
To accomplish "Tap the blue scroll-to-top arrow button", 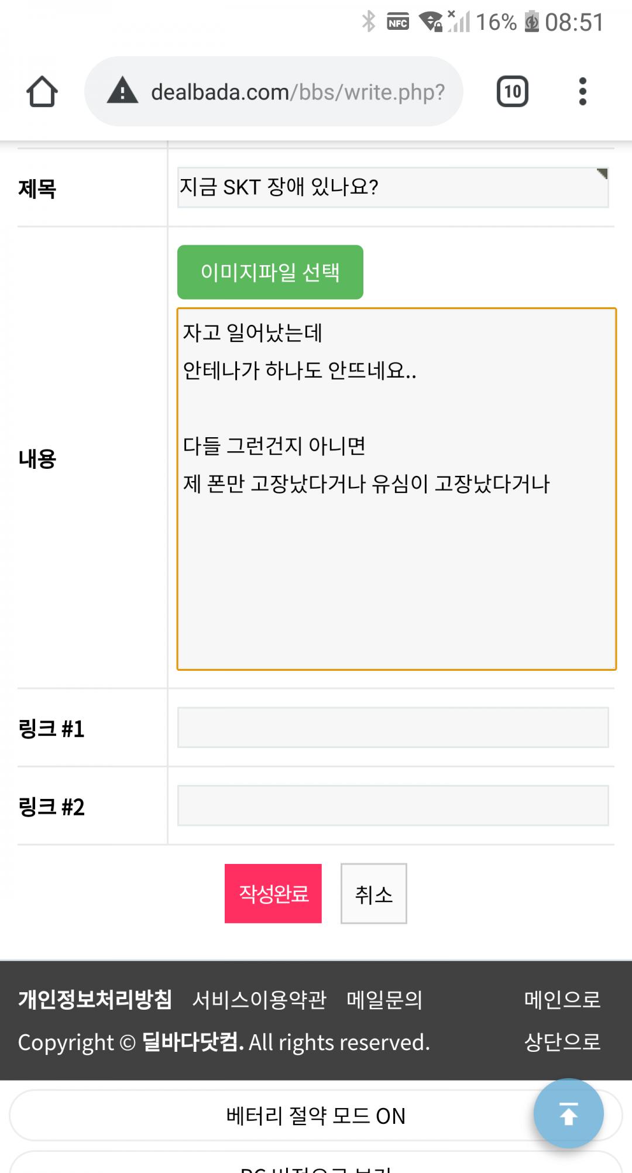I will [x=568, y=1113].
